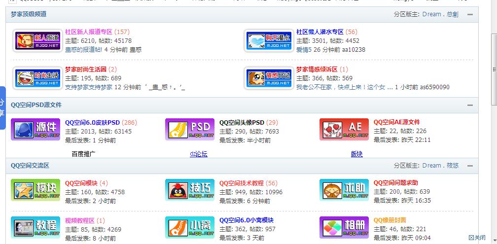The width and height of the screenshot is (497, 244).
Task: Open the 技巧 penguin forum icon
Action: tap(190, 190)
